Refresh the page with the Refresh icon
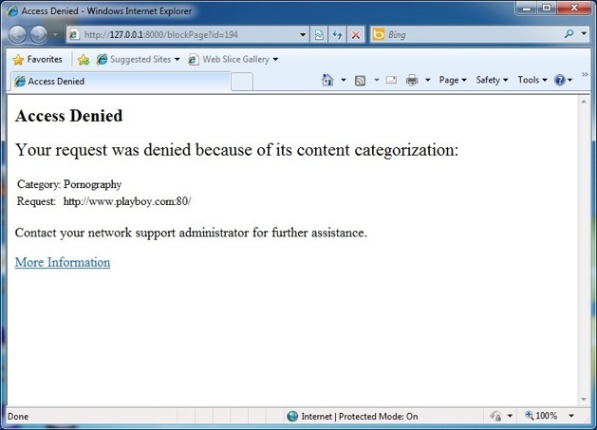 [x=337, y=35]
